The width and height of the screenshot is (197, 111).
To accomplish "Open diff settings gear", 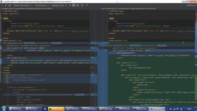I will point(78,5).
